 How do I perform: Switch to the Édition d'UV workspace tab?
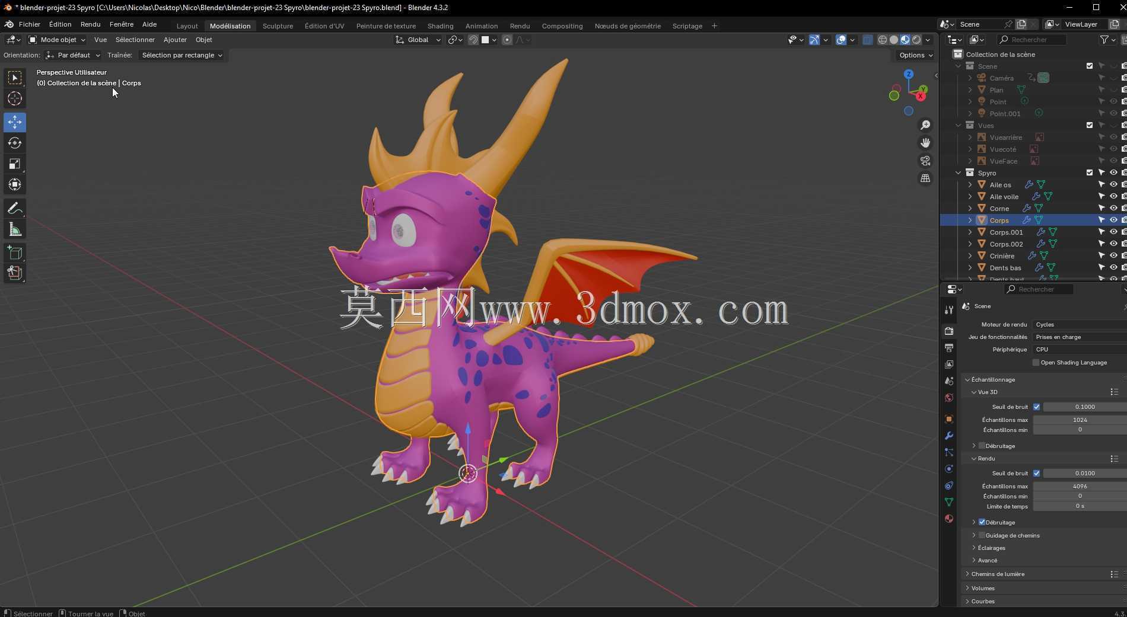[x=324, y=25]
